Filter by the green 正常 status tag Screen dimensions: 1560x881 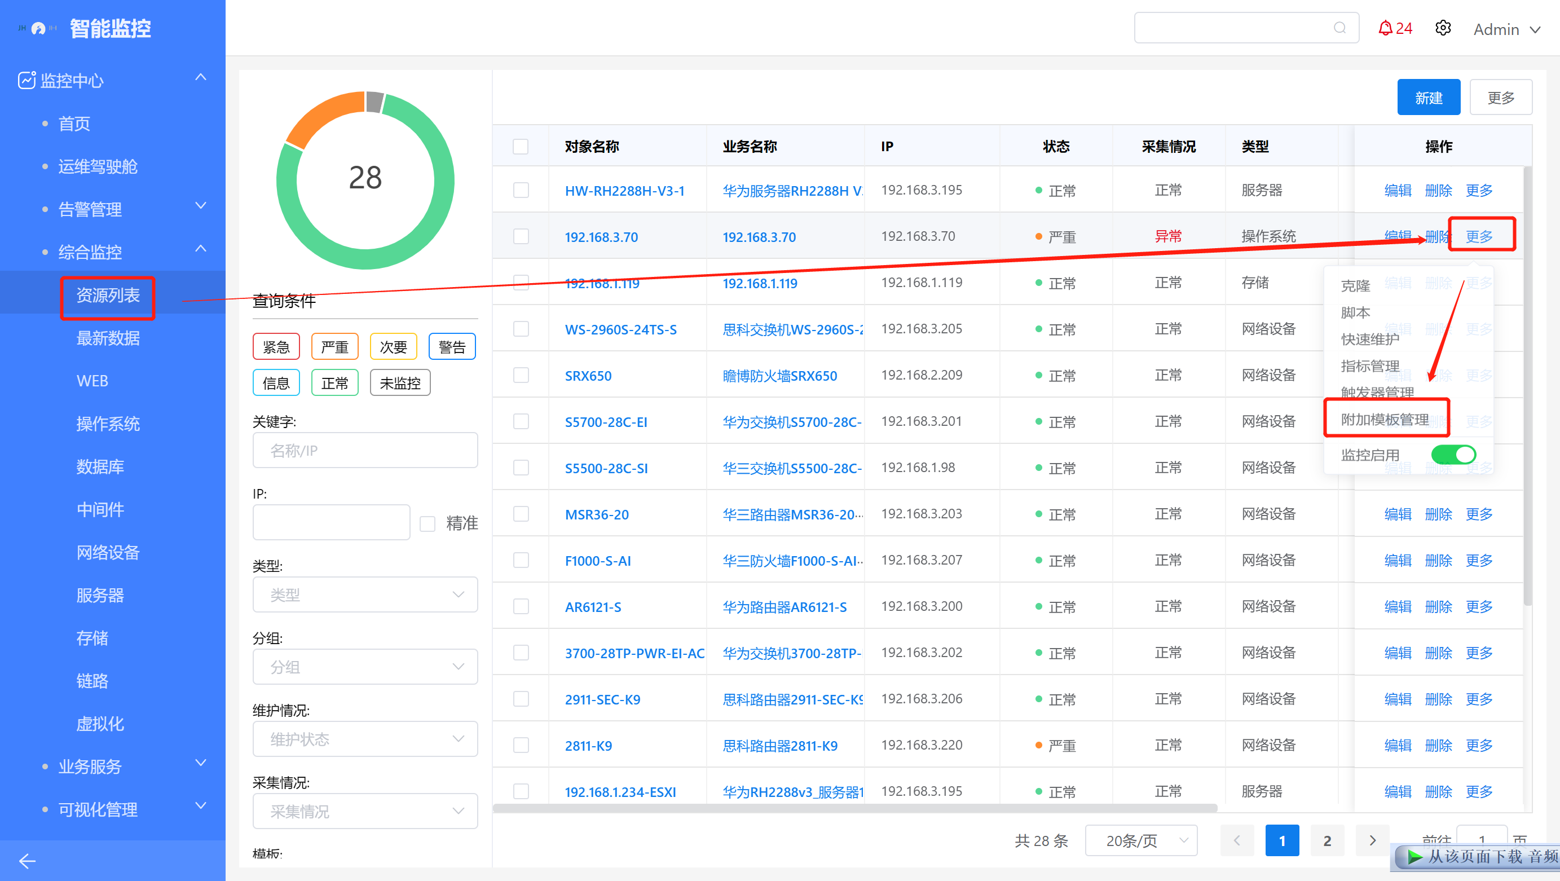[x=335, y=382]
